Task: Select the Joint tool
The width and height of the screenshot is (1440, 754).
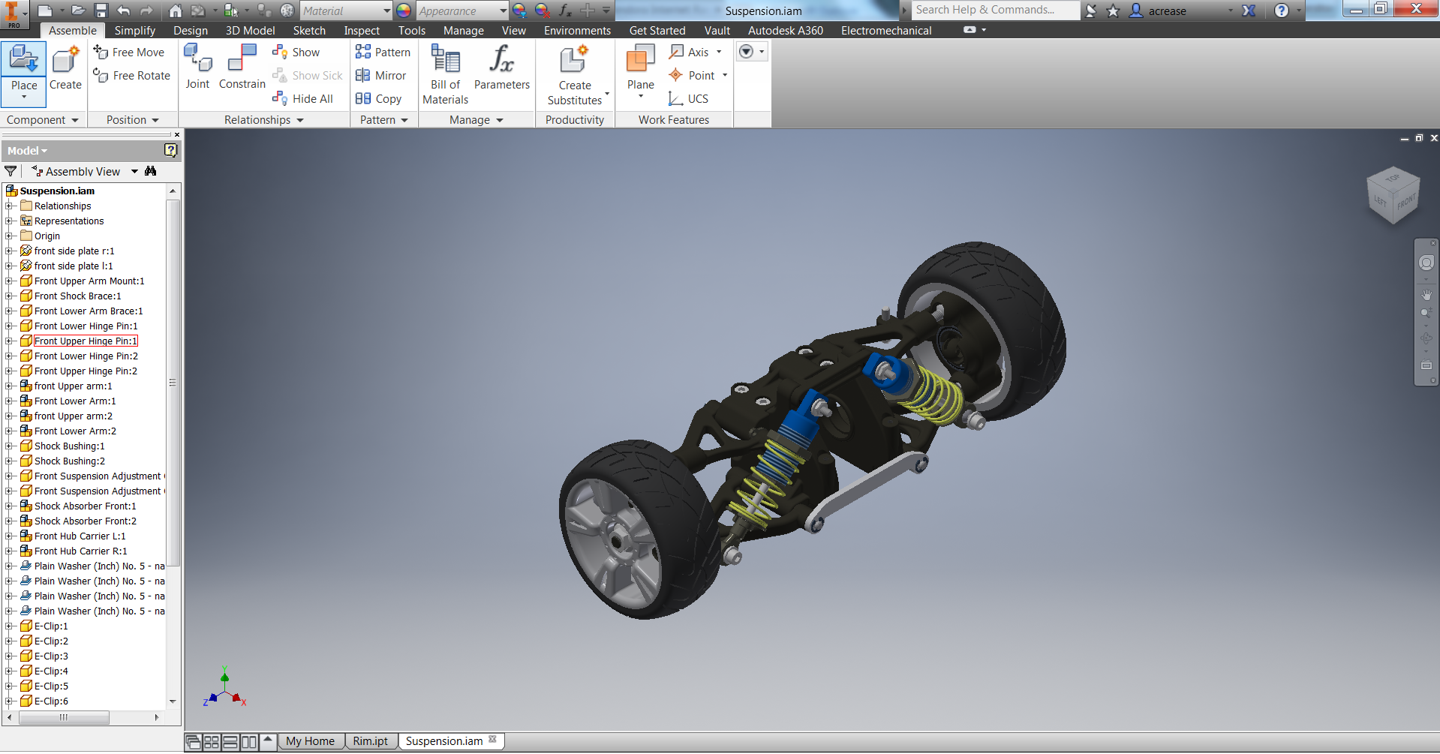Action: 197,68
